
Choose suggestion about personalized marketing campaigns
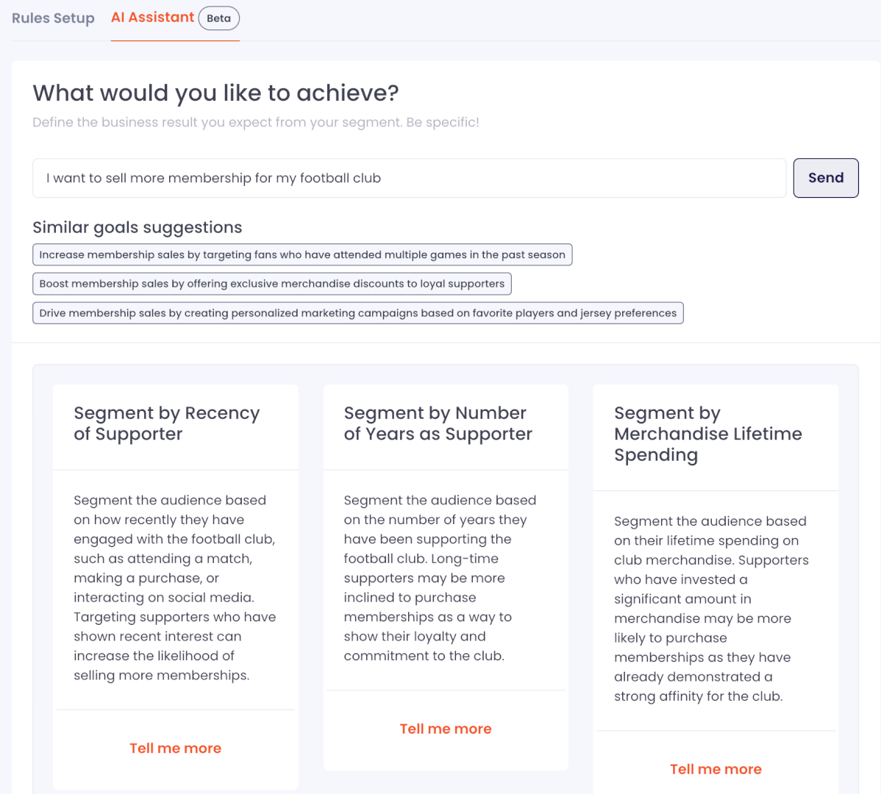coord(358,312)
